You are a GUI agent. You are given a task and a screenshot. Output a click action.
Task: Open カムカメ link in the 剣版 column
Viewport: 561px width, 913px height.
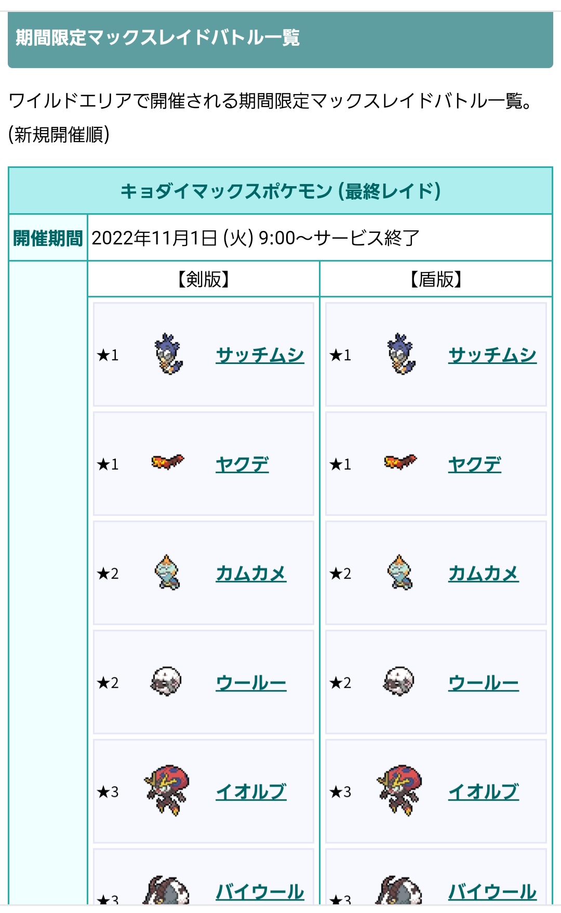pos(251,573)
